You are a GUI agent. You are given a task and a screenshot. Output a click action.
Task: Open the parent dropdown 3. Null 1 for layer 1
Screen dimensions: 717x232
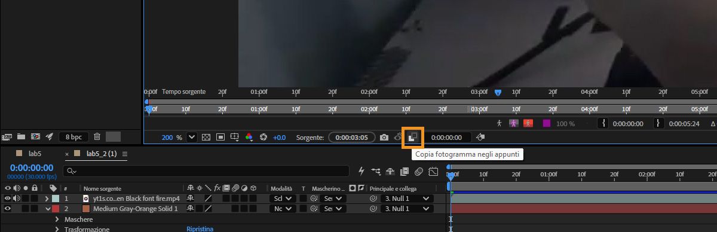pos(406,199)
